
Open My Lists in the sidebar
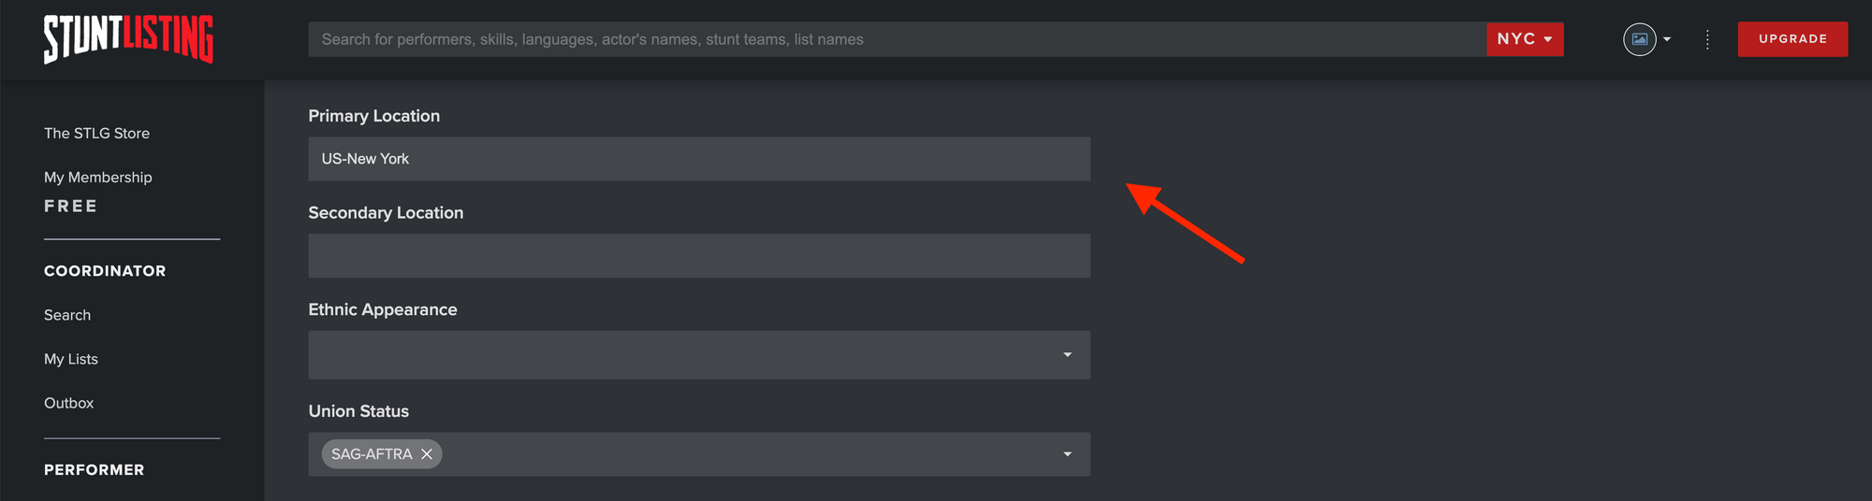71,359
